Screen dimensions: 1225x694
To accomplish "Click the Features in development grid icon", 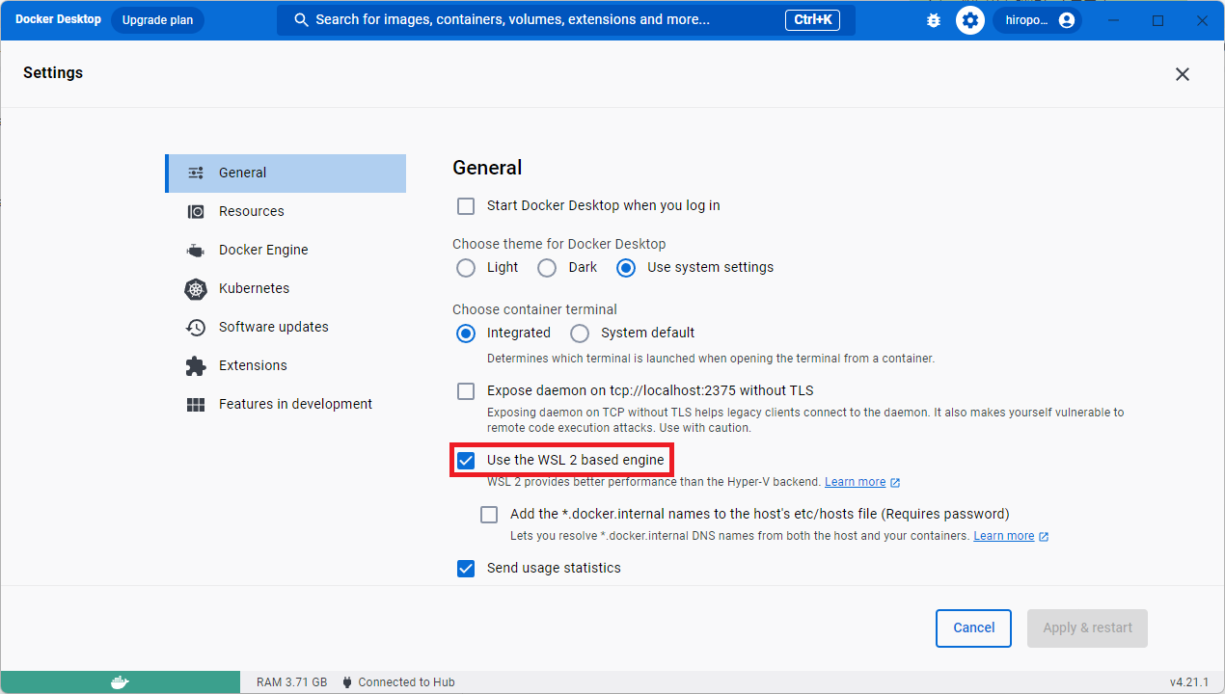I will tap(196, 405).
